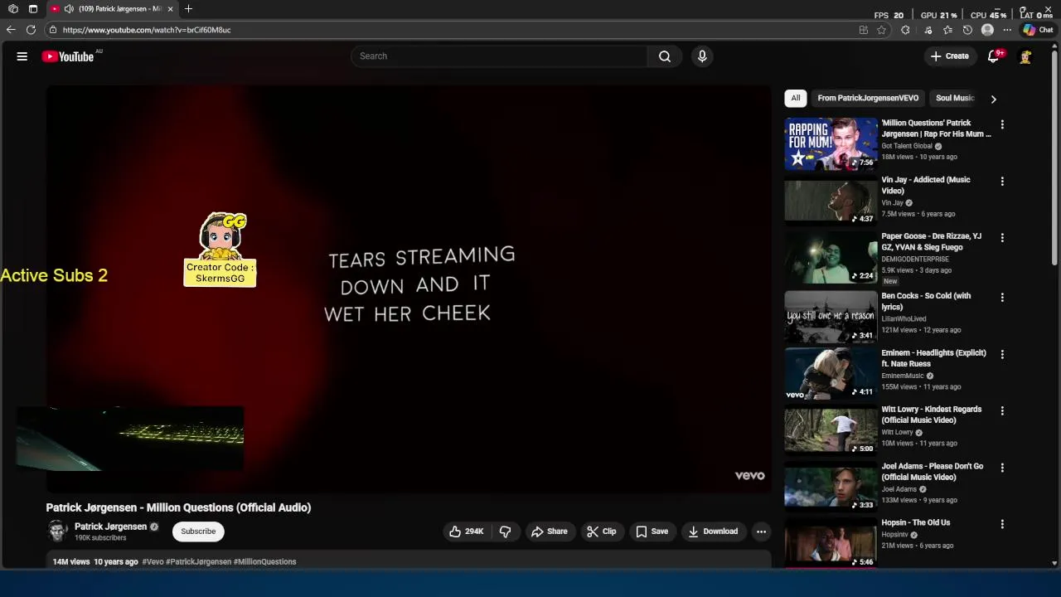Image resolution: width=1061 pixels, height=597 pixels.
Task: Open the YouTube account avatar menu
Action: click(x=1025, y=56)
